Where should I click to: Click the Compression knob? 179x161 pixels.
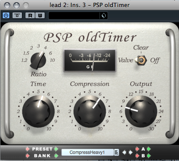click(x=90, y=111)
